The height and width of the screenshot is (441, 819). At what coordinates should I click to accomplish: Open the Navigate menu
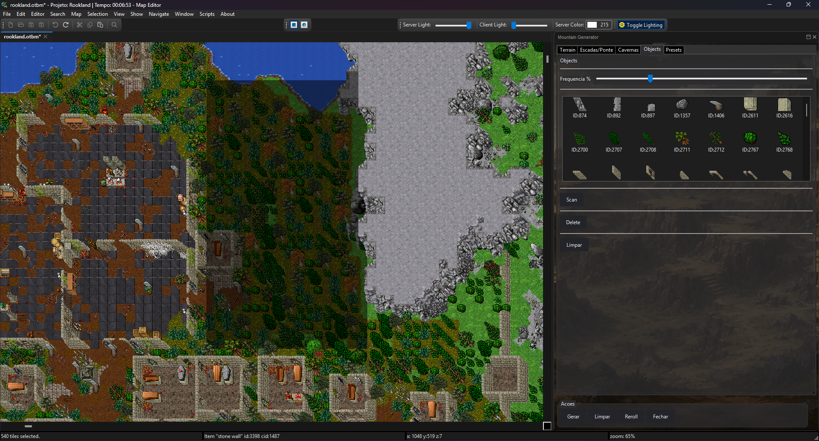click(159, 14)
